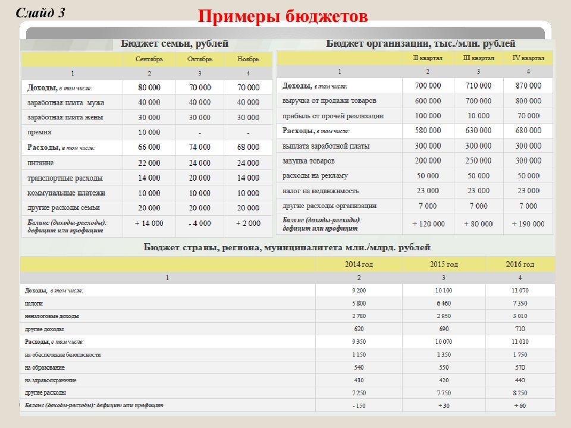Click the "другие расходы семьи" row label

click(x=64, y=207)
